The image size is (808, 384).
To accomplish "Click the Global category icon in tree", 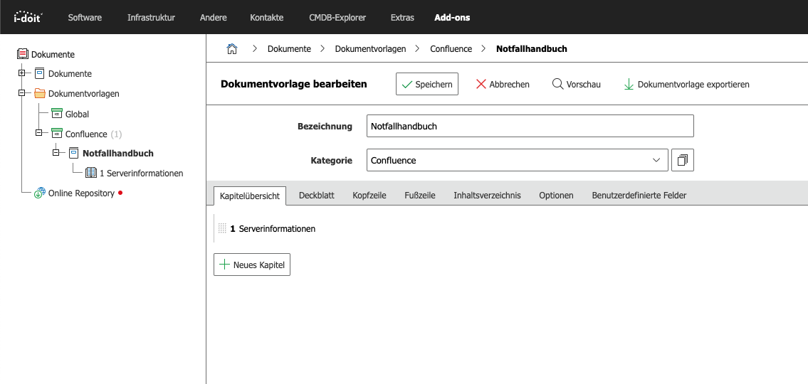I will tap(57, 114).
